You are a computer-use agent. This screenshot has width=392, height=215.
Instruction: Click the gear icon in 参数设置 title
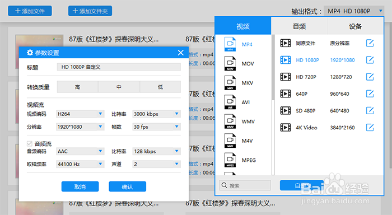coord(30,53)
